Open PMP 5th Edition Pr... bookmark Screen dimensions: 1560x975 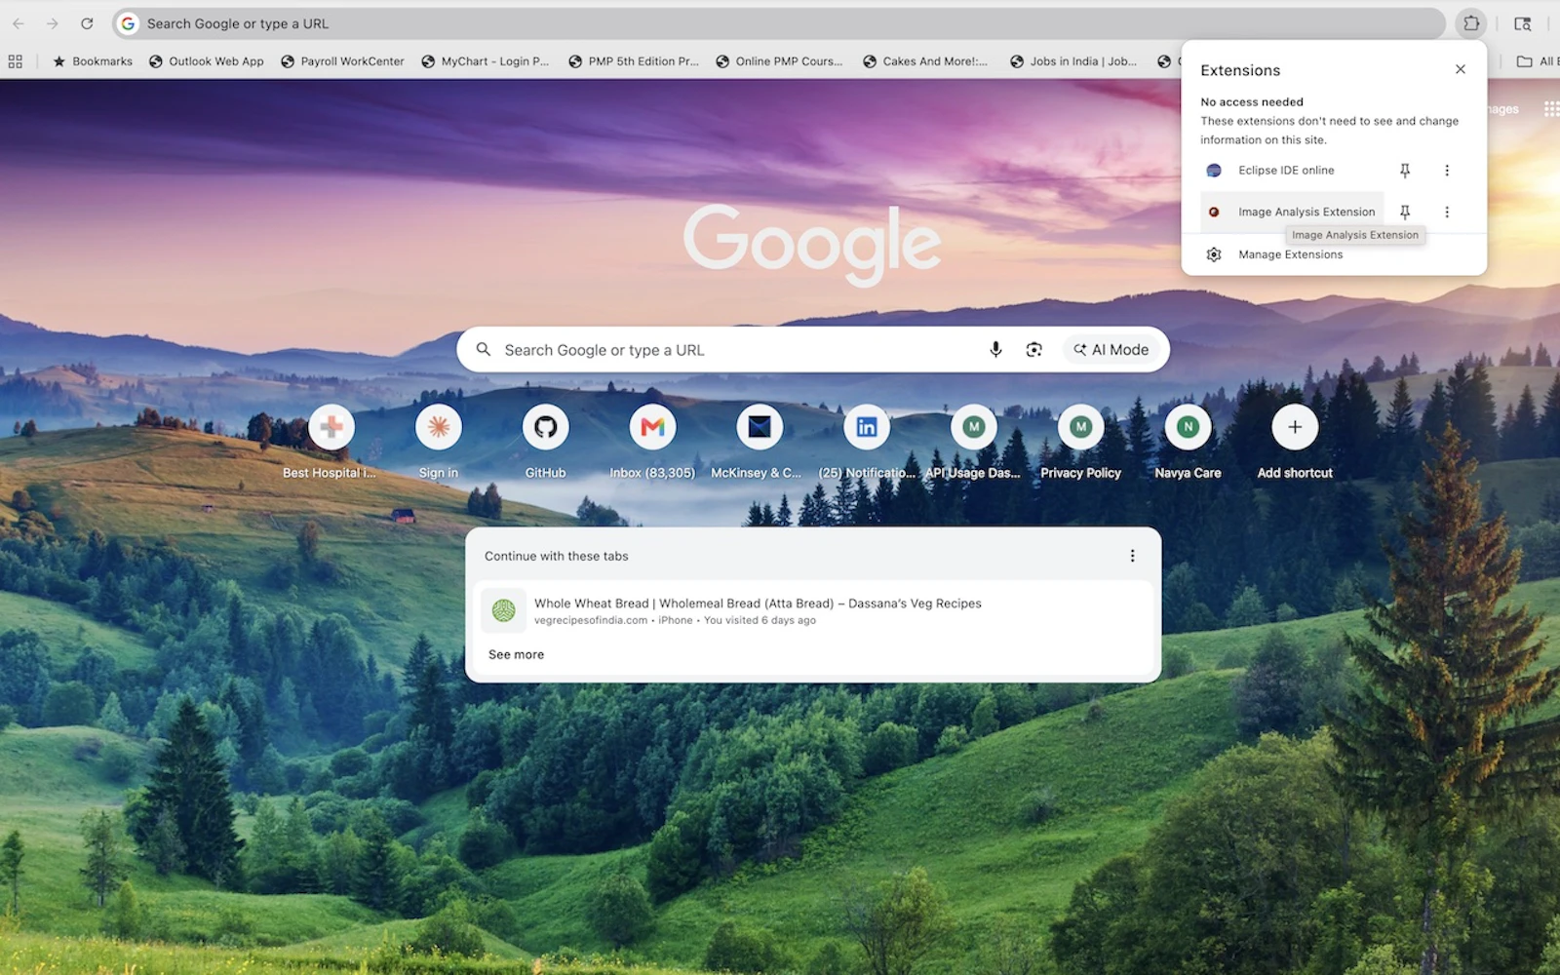634,61
